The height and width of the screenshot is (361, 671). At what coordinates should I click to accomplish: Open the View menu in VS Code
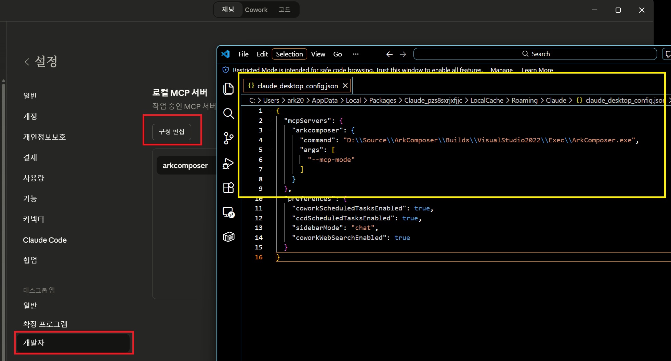(318, 54)
